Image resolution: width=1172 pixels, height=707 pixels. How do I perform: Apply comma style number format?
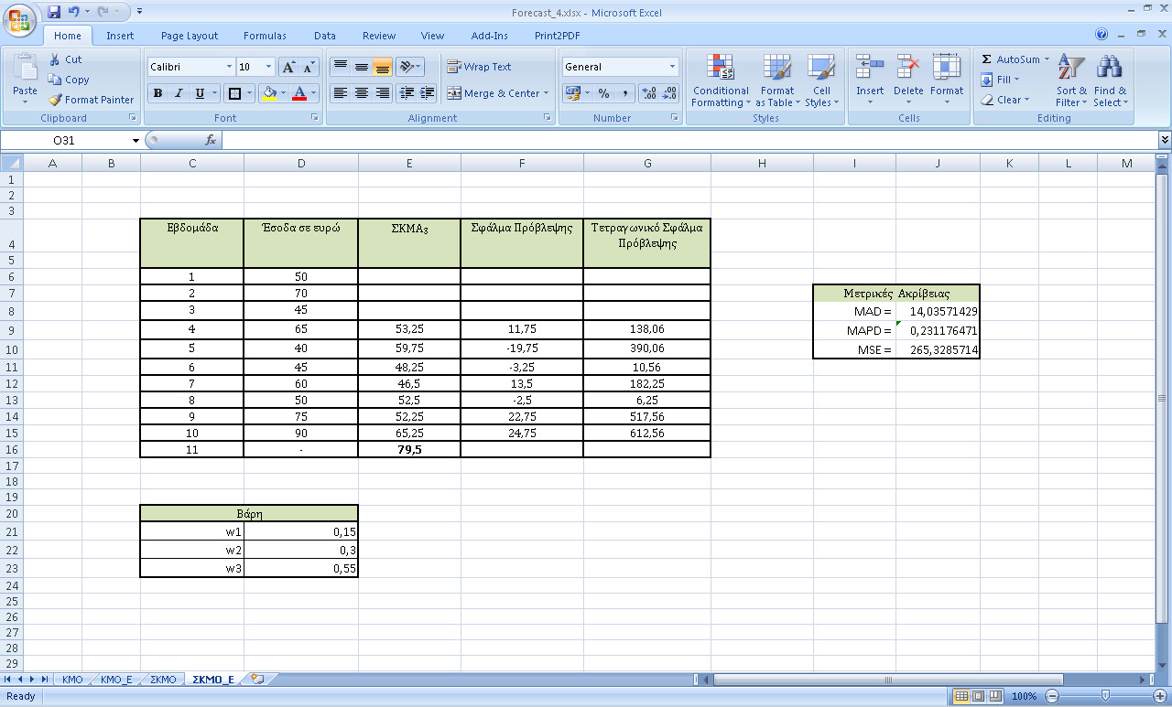(x=624, y=93)
